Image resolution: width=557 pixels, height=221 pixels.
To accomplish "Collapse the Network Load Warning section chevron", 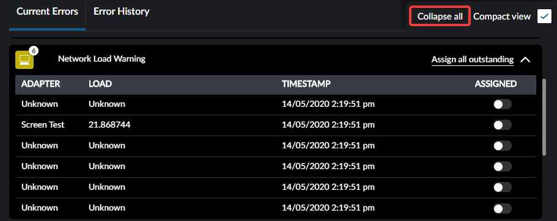I will [x=525, y=60].
